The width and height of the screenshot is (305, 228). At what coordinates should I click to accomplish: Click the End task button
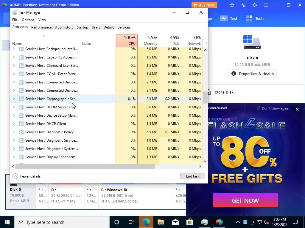(x=193, y=176)
